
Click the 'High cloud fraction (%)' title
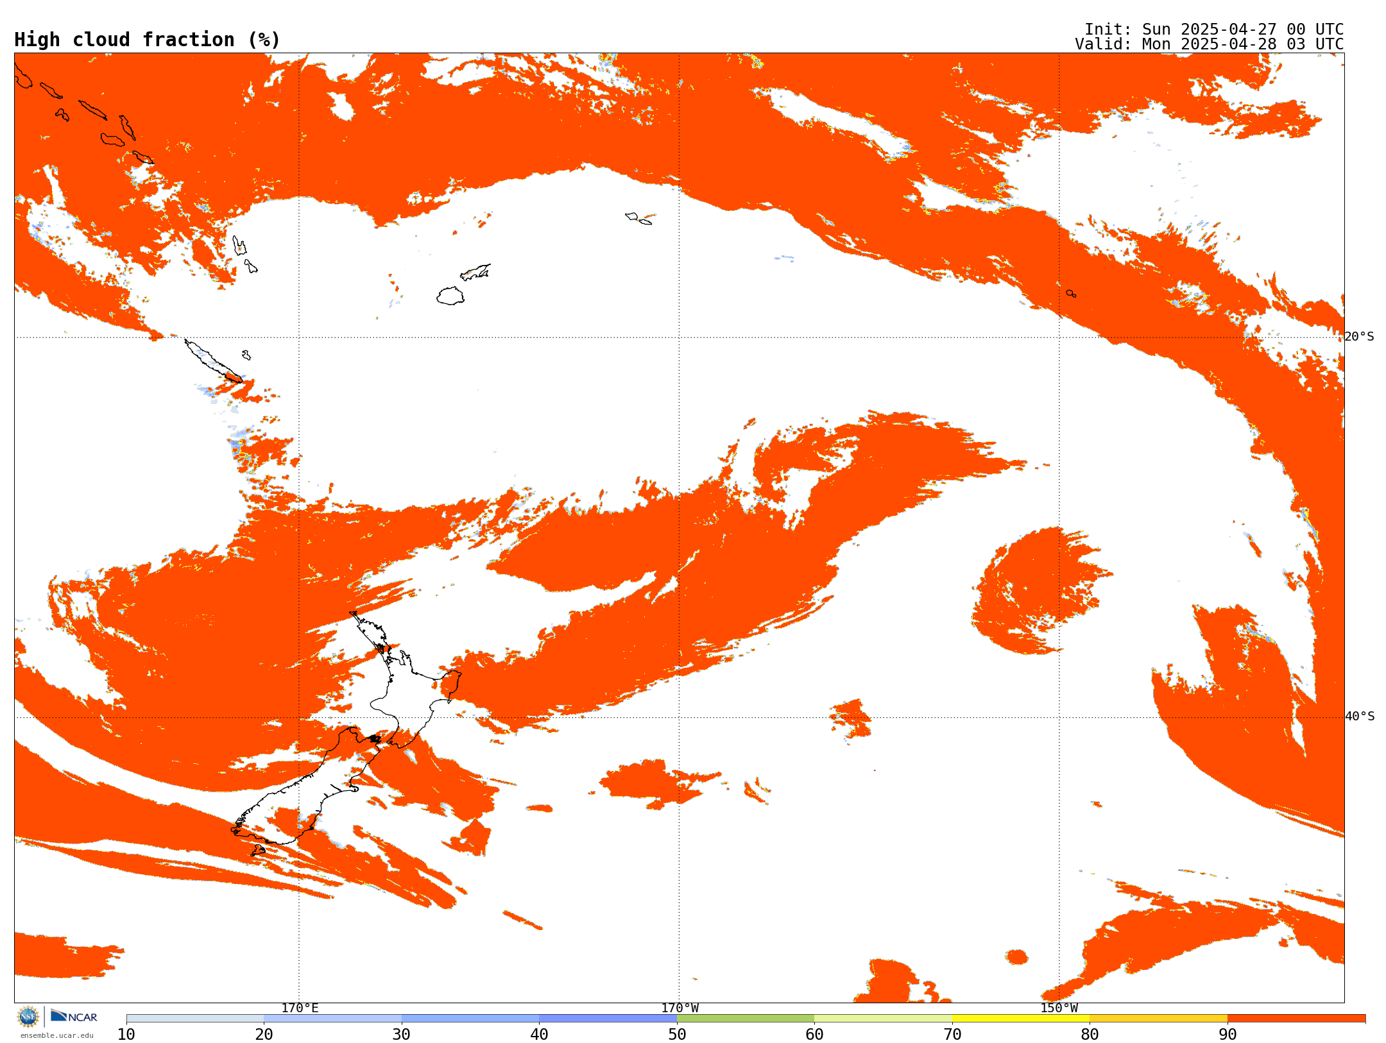tap(147, 40)
